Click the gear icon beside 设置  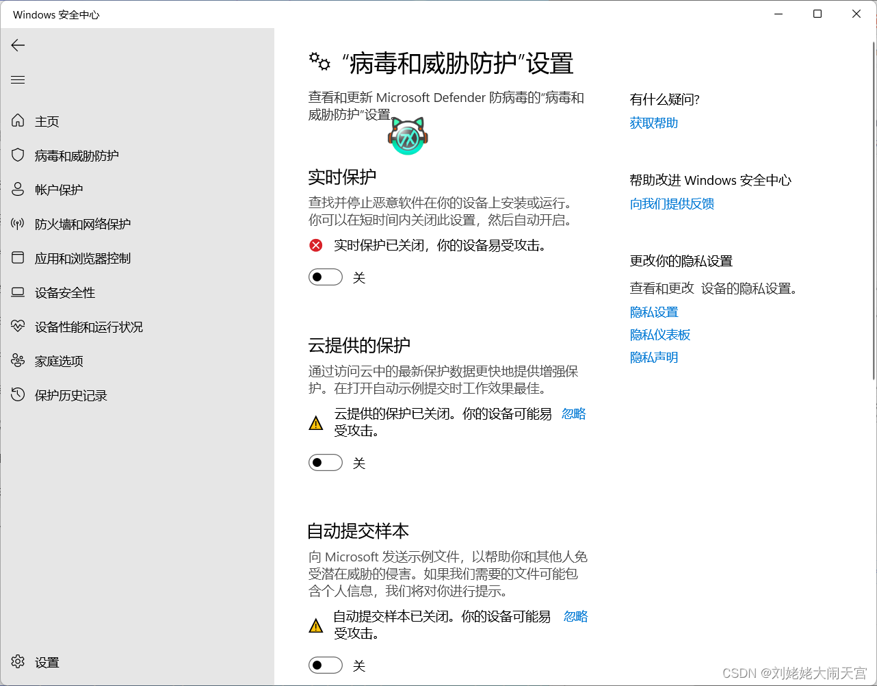pos(18,662)
